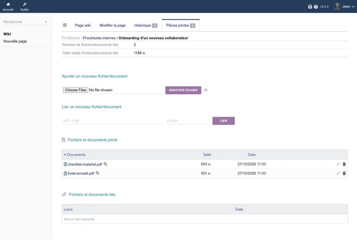
Task: Click date of livret-accueil.pdf row
Action: point(252,173)
